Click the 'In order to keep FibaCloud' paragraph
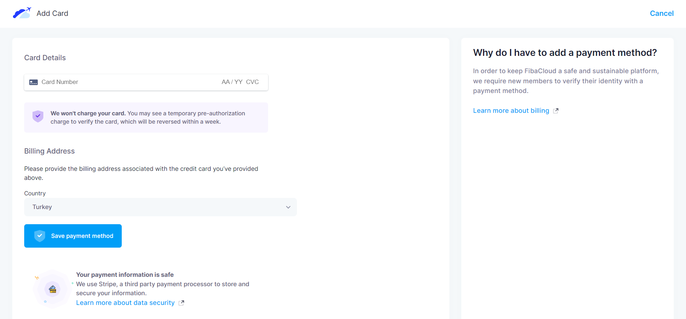The width and height of the screenshot is (686, 319). (566, 81)
